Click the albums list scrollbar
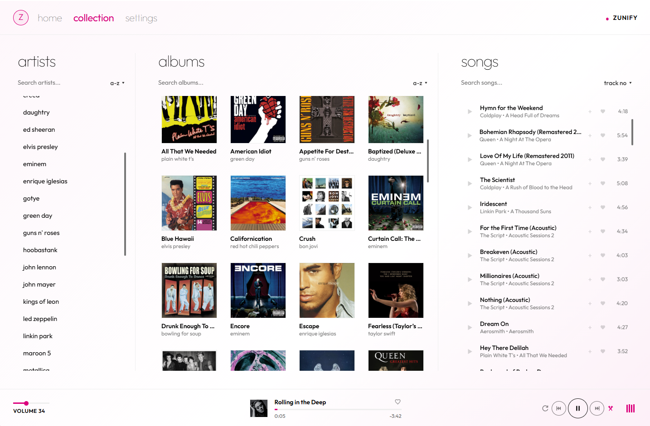 [428, 161]
